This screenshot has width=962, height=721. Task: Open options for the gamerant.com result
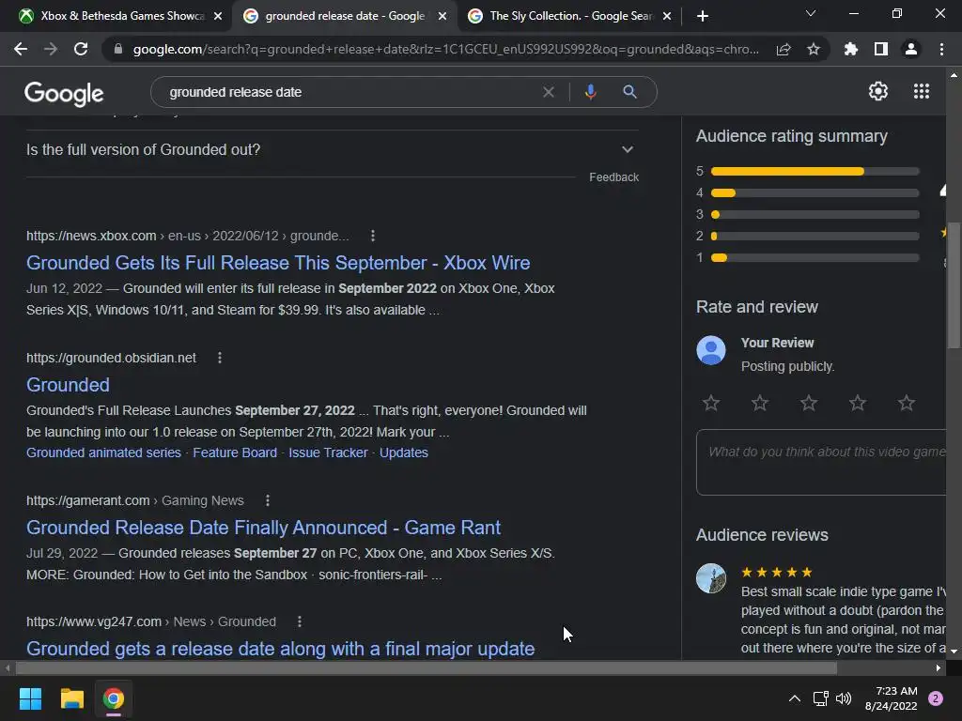coord(268,501)
